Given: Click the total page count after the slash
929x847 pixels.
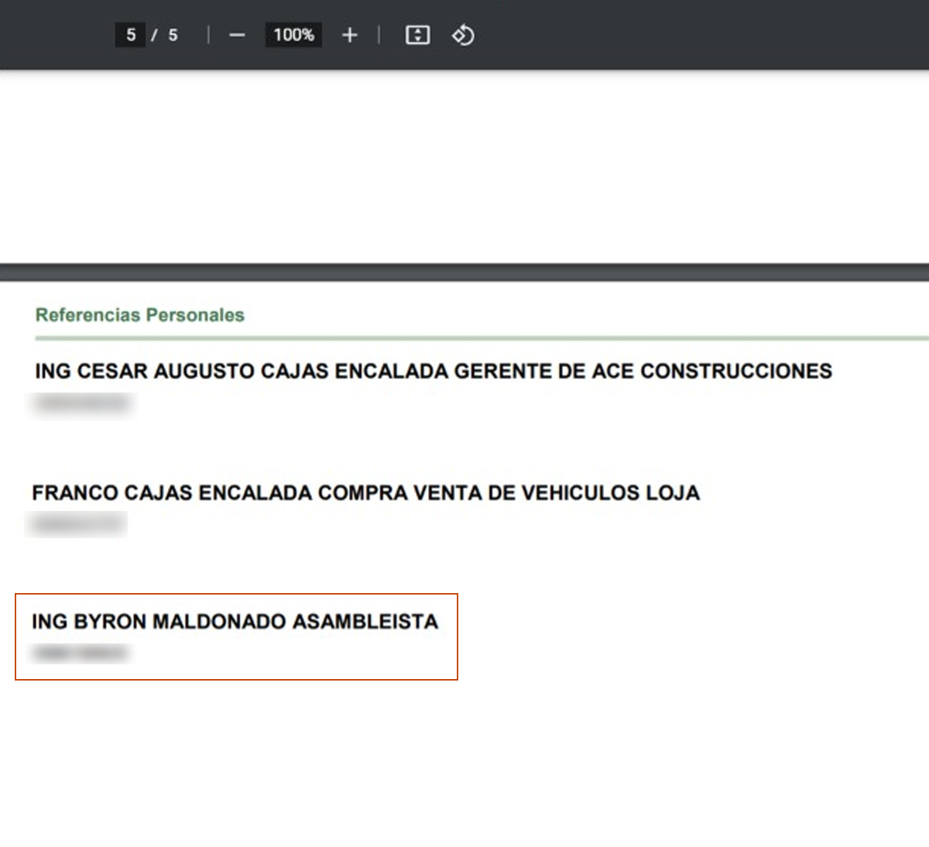Looking at the screenshot, I should (173, 35).
